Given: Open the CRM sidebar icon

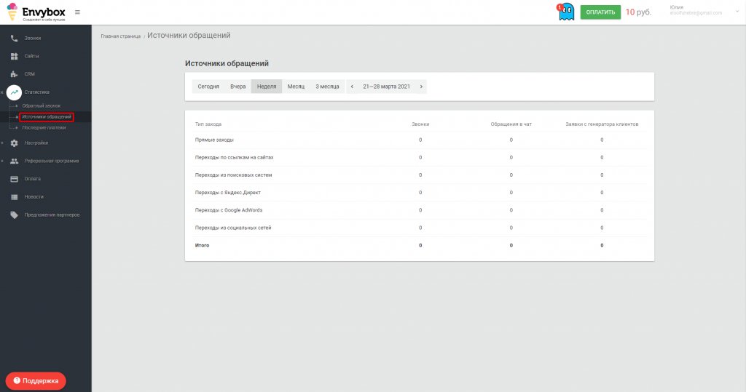Looking at the screenshot, I should (15, 74).
